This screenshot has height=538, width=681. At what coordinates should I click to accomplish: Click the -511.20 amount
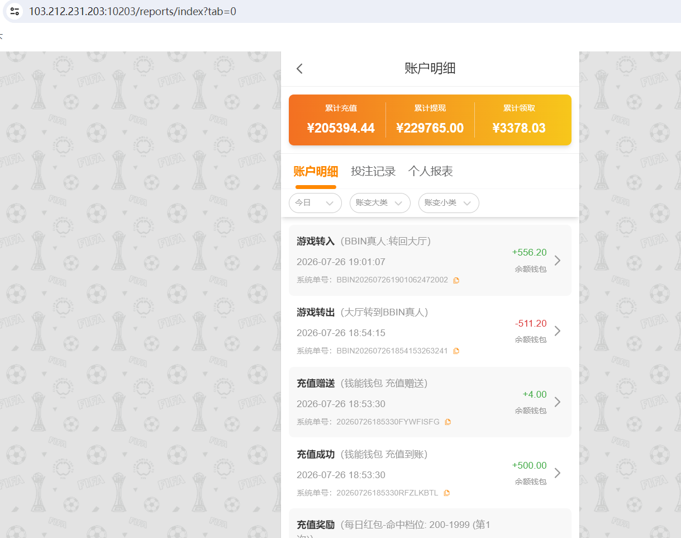pos(531,324)
